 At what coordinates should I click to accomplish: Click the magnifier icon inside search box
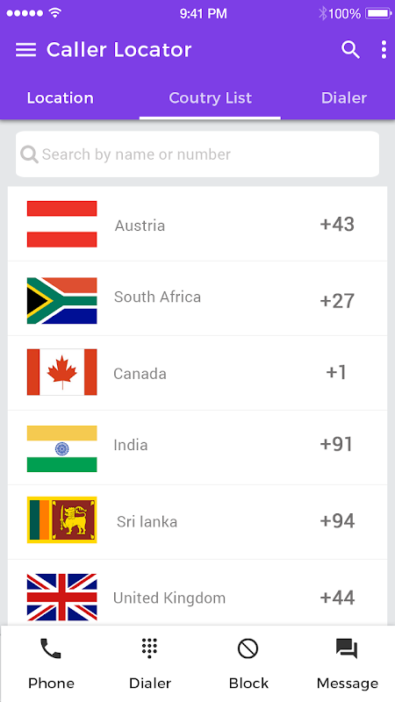(x=29, y=154)
